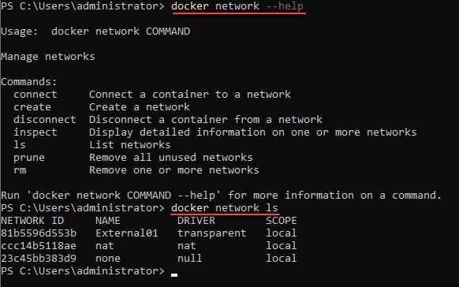The height and width of the screenshot is (287, 459).
Task: Click 'Connect a container to a network' description
Action: click(190, 95)
